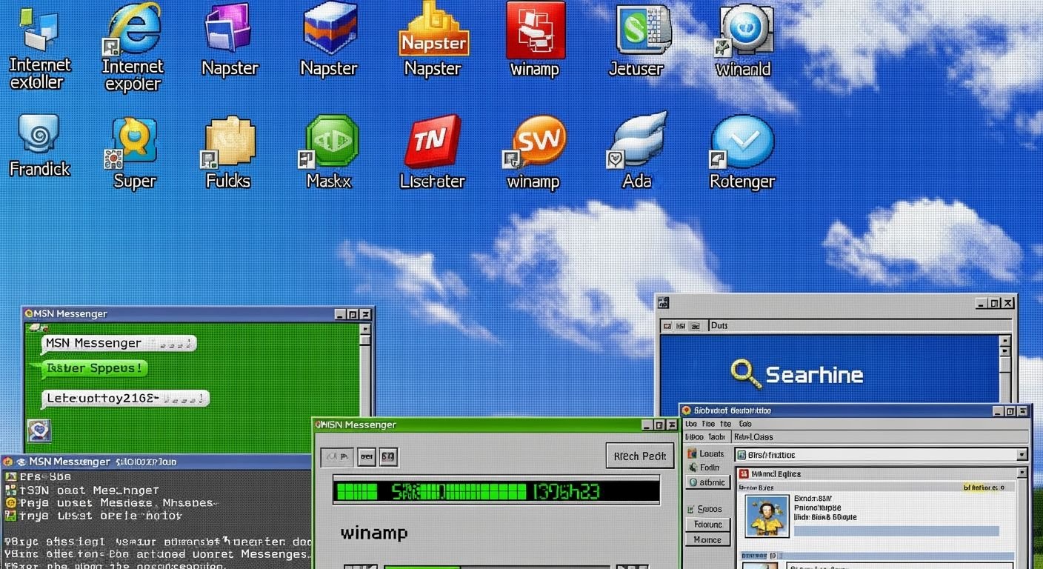Open the Ube menu
The image size is (1043, 569).
click(x=690, y=424)
